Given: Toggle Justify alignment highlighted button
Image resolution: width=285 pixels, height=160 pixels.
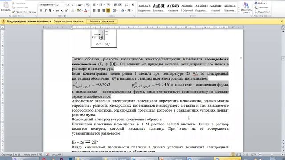Looking at the screenshot, I should (108, 11).
